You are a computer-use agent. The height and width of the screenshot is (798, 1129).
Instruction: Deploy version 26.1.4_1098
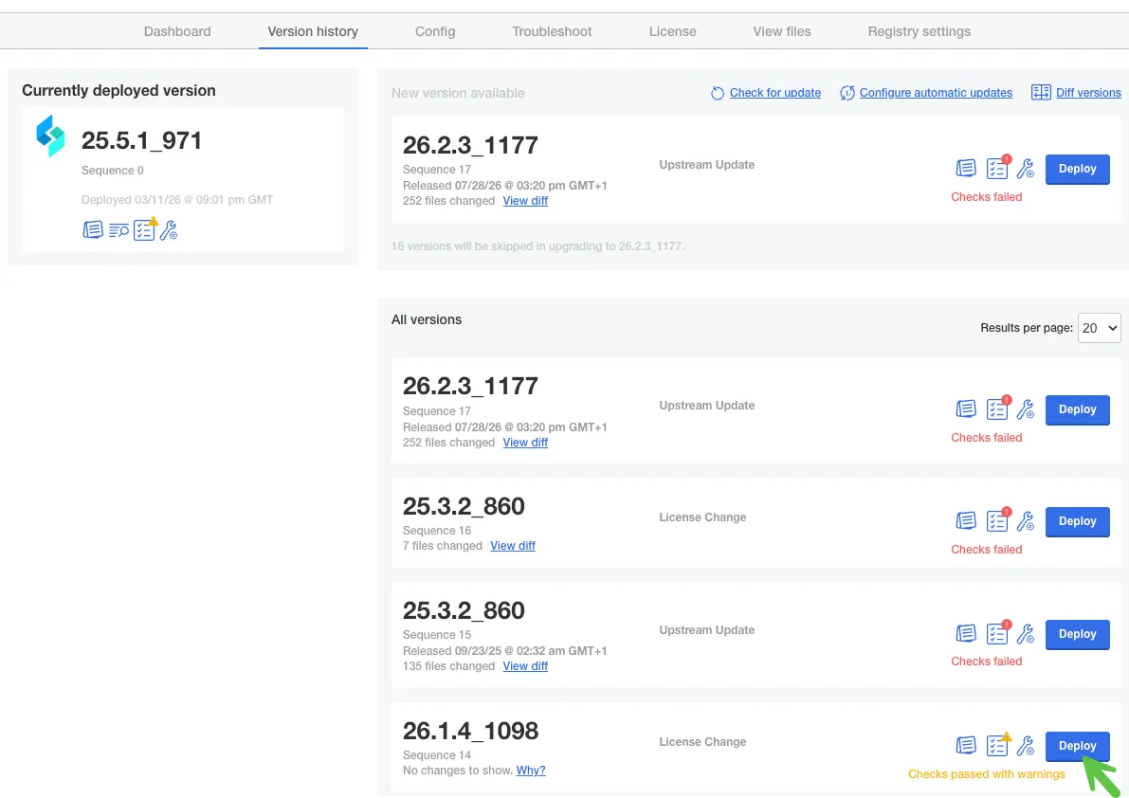click(x=1077, y=746)
